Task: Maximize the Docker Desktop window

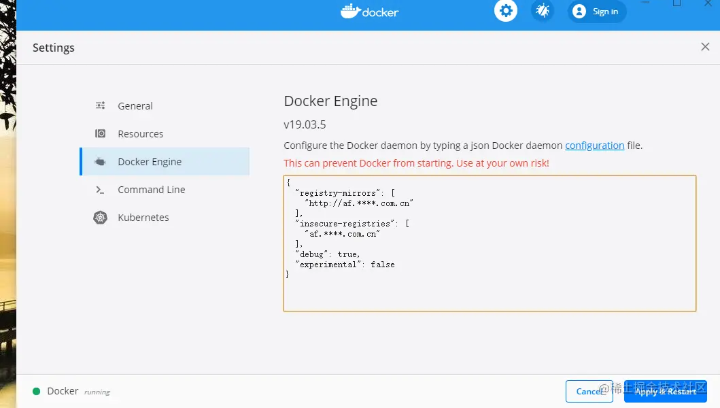Action: pyautogui.click(x=677, y=3)
